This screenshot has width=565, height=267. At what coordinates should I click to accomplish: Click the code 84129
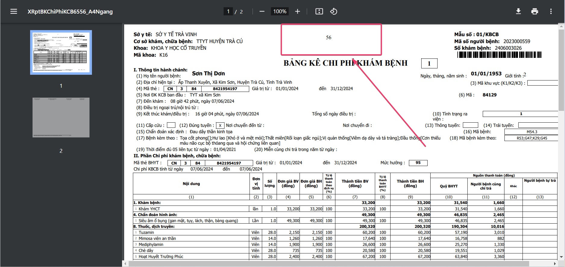[x=490, y=95]
